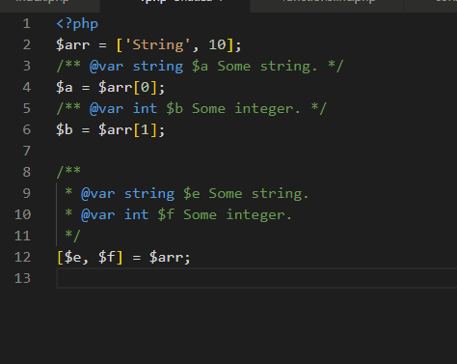Click line number 12 in the gutter

click(x=22, y=257)
